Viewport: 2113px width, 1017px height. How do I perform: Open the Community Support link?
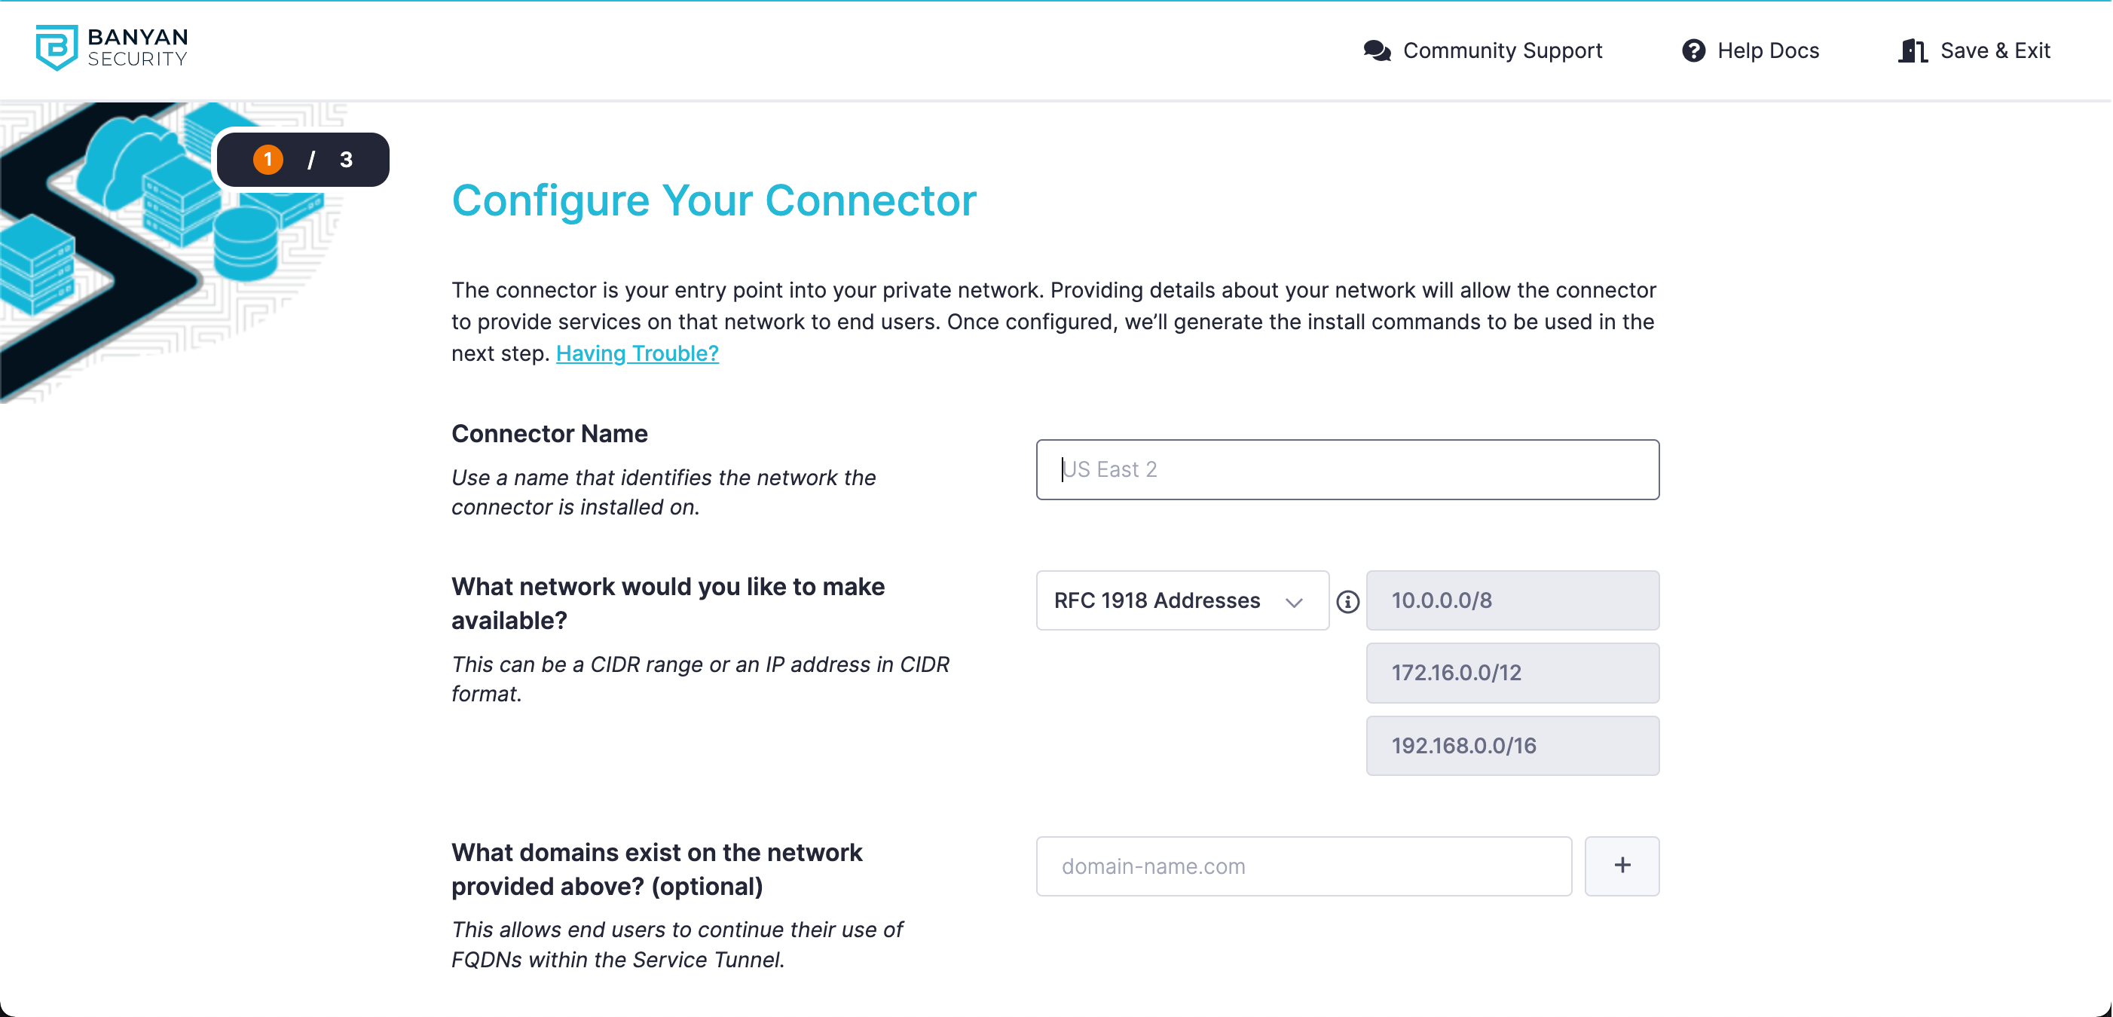[x=1502, y=51]
